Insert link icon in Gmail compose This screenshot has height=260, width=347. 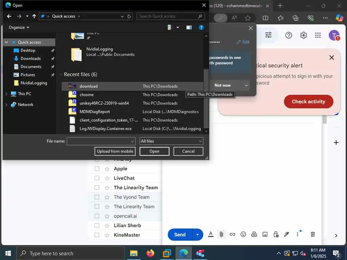(232, 234)
